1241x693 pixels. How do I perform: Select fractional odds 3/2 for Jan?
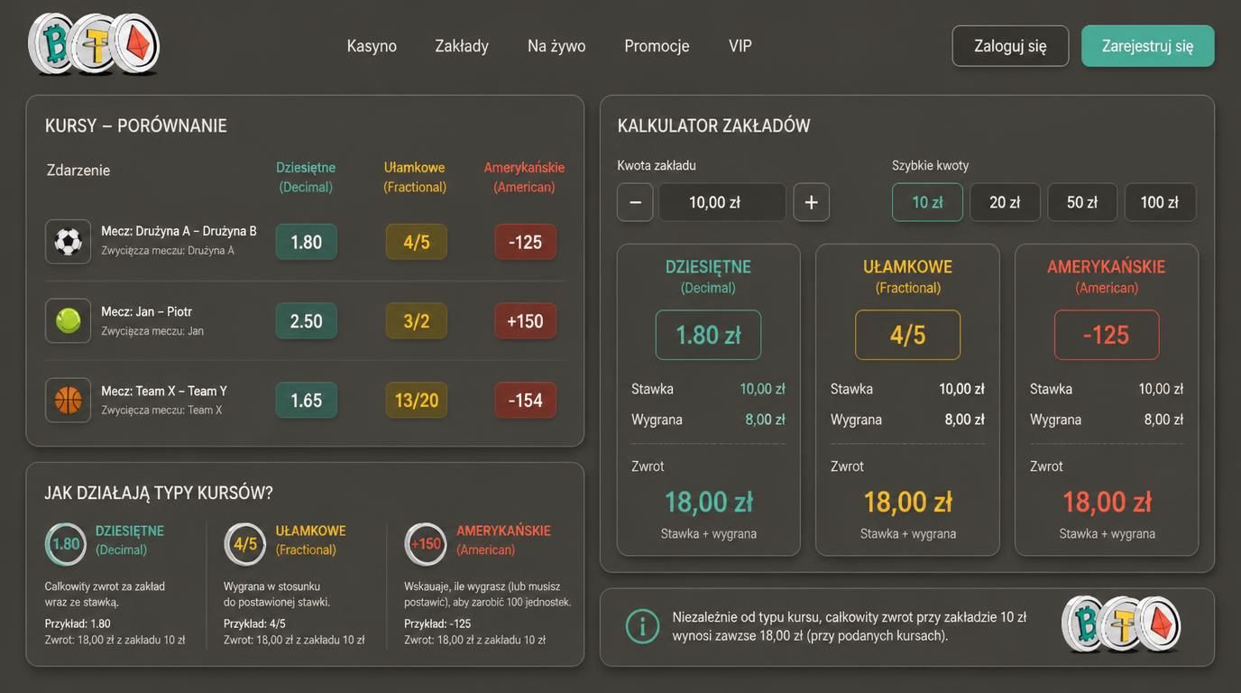pos(417,321)
